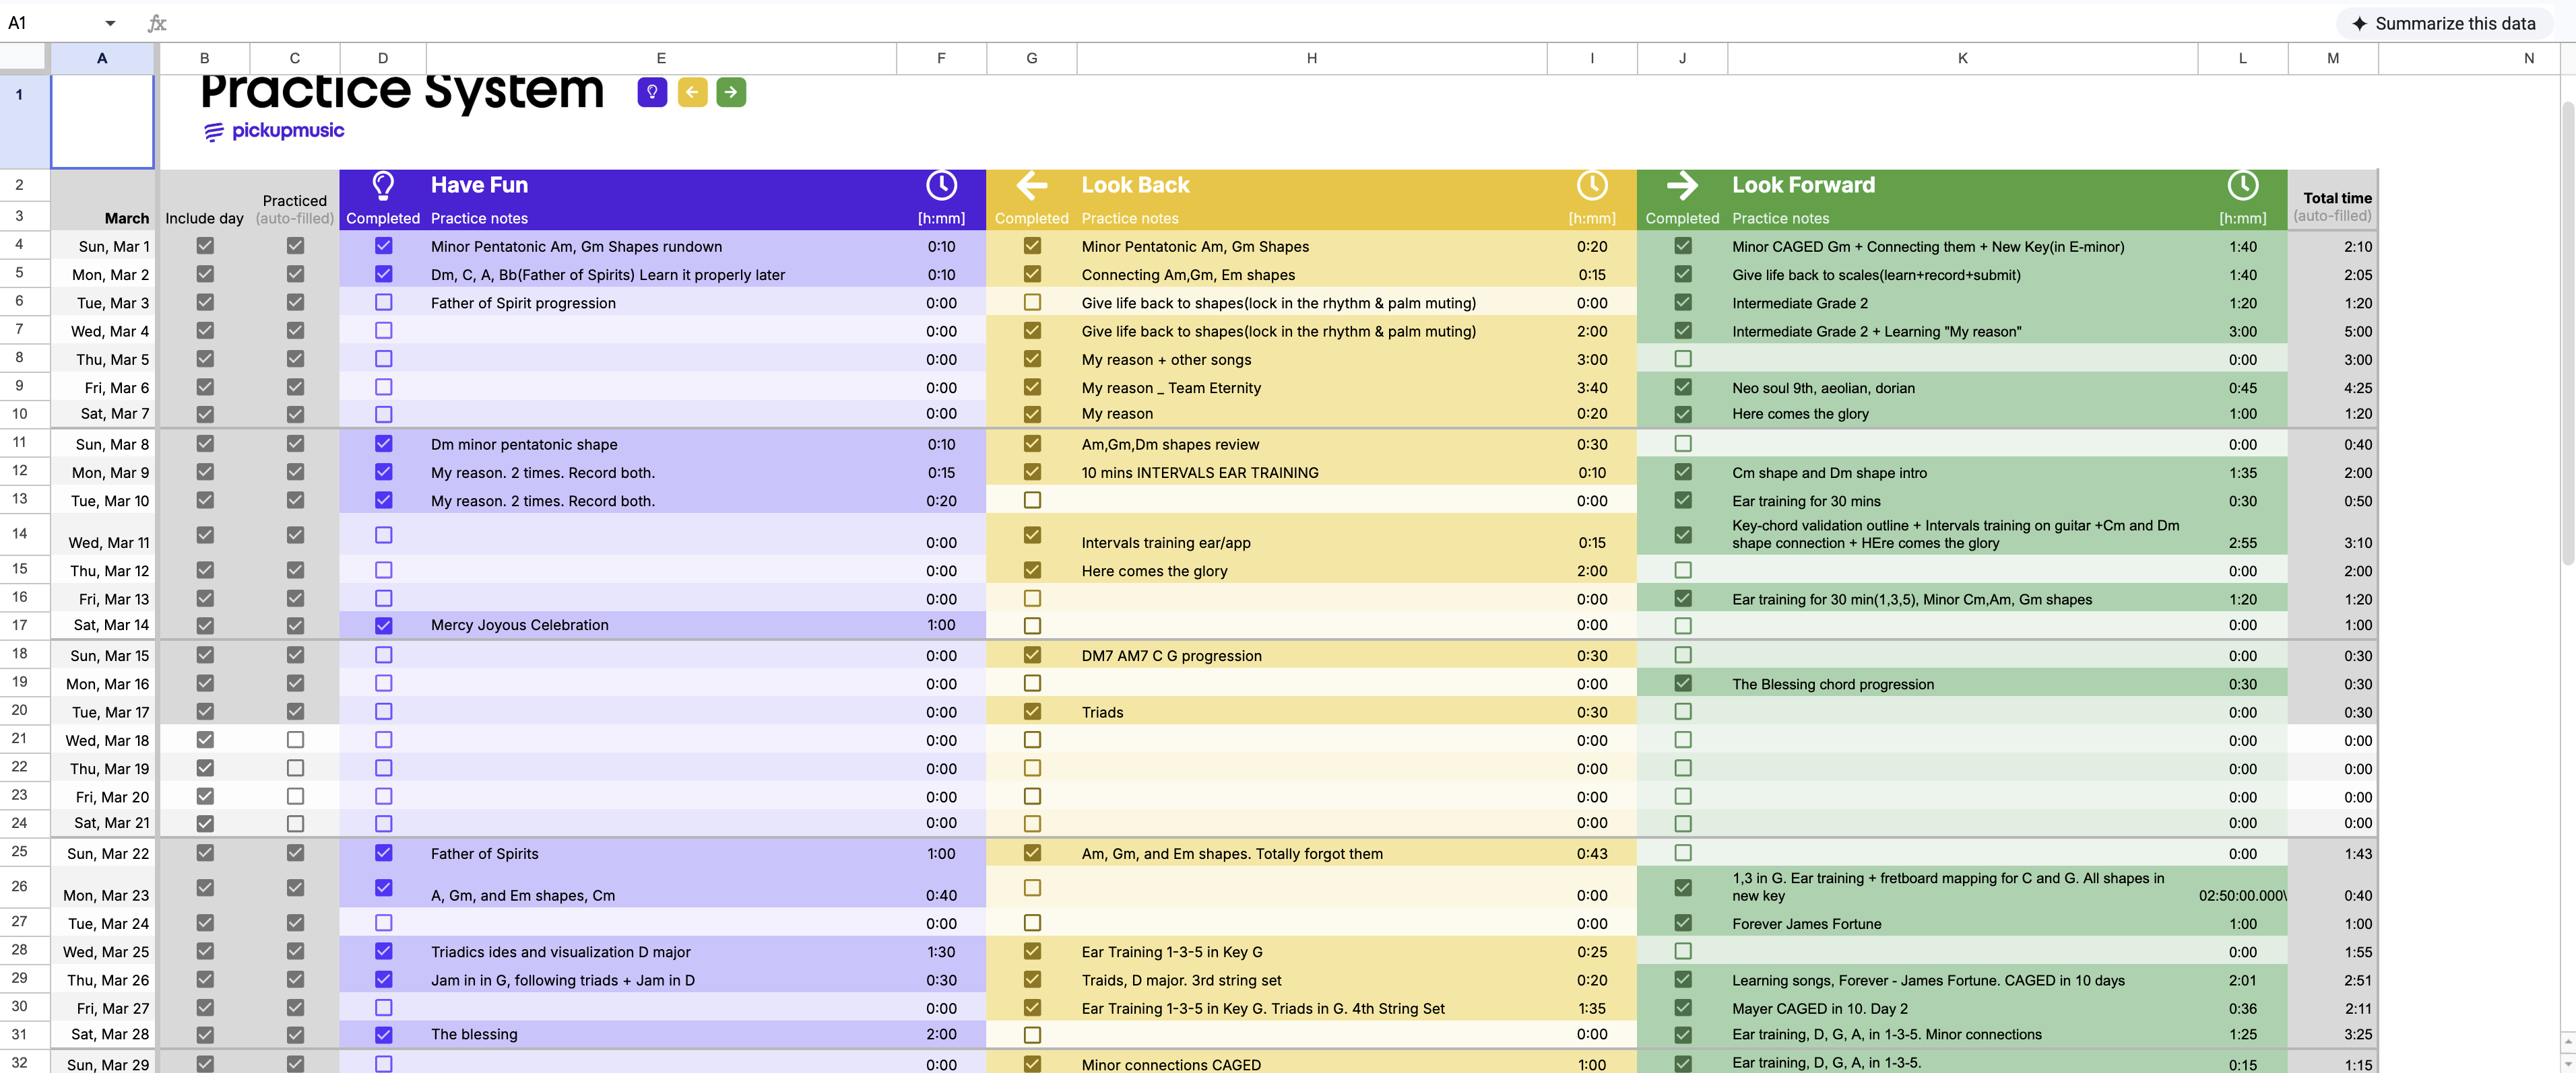Click the clock icon in Look Back header
Image resolution: width=2576 pixels, height=1073 pixels.
pos(1592,185)
